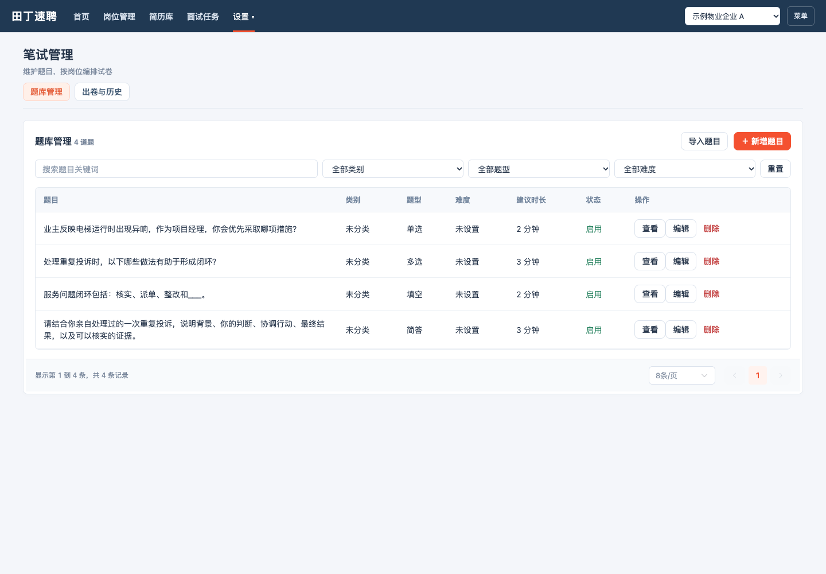The height and width of the screenshot is (574, 826).
Task: Edit the 请结合你亲自处理过 short-answer question
Action: [x=681, y=329]
